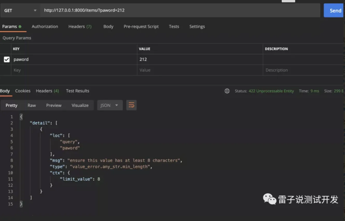
Task: Click the DESCRIPTION column header
Action: tap(276, 49)
